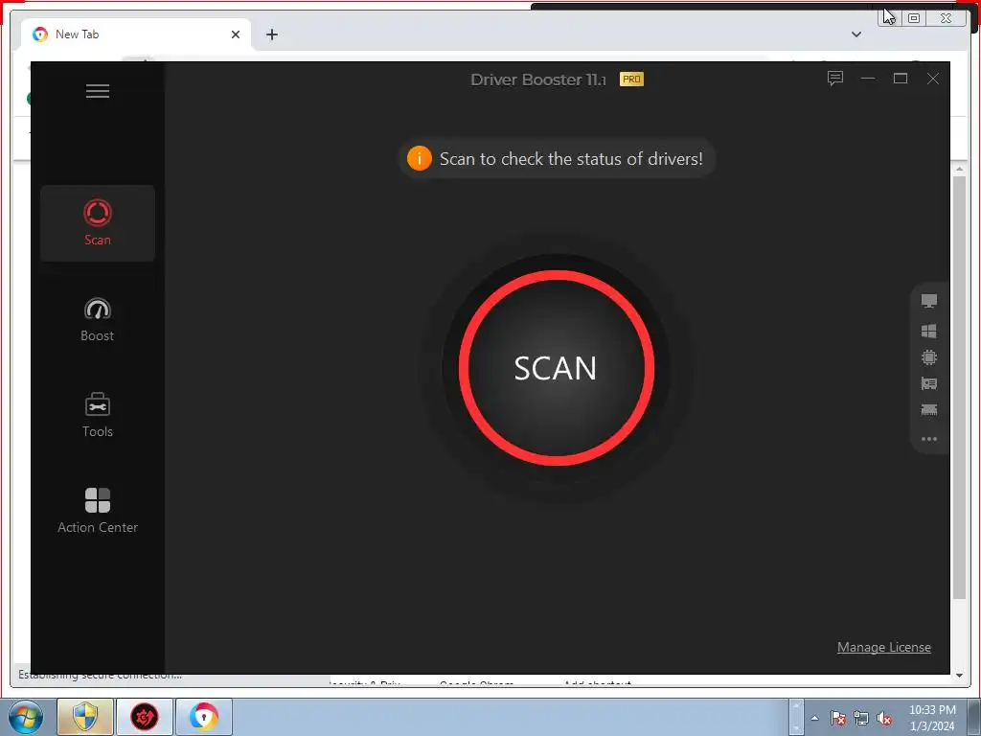Click the memory module icon in right panel
The image size is (981, 736).
point(929,410)
